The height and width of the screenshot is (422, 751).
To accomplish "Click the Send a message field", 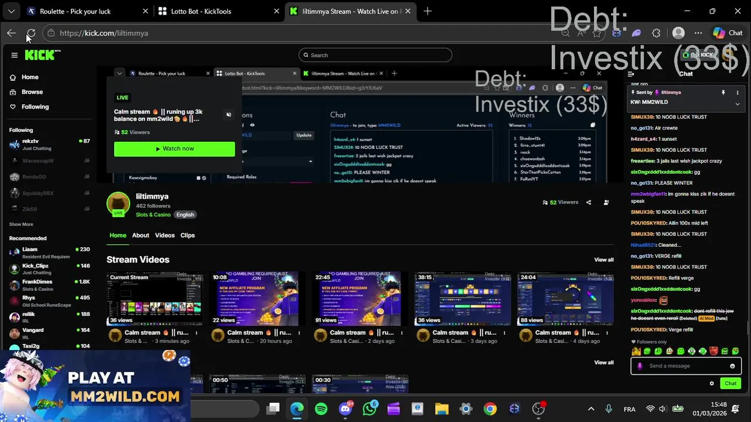I will pos(687,366).
